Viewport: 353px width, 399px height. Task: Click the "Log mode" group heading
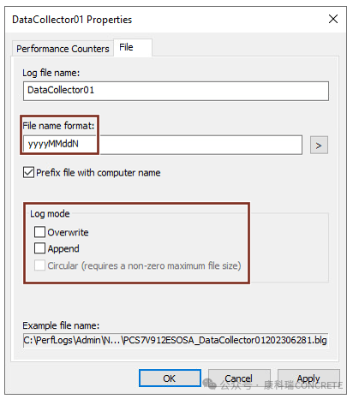[50, 213]
